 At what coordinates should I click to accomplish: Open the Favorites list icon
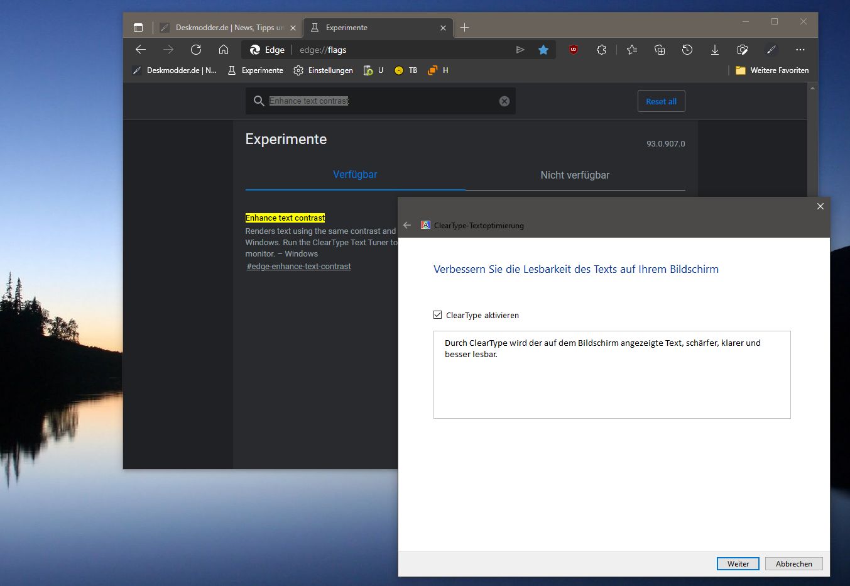tap(632, 50)
